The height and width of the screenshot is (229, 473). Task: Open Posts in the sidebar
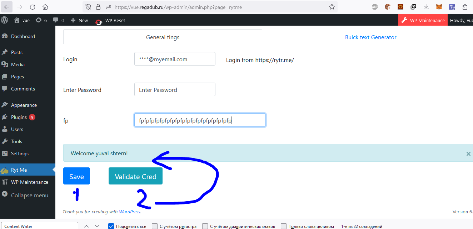click(x=17, y=52)
